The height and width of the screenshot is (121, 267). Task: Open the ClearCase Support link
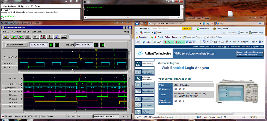coord(220,46)
